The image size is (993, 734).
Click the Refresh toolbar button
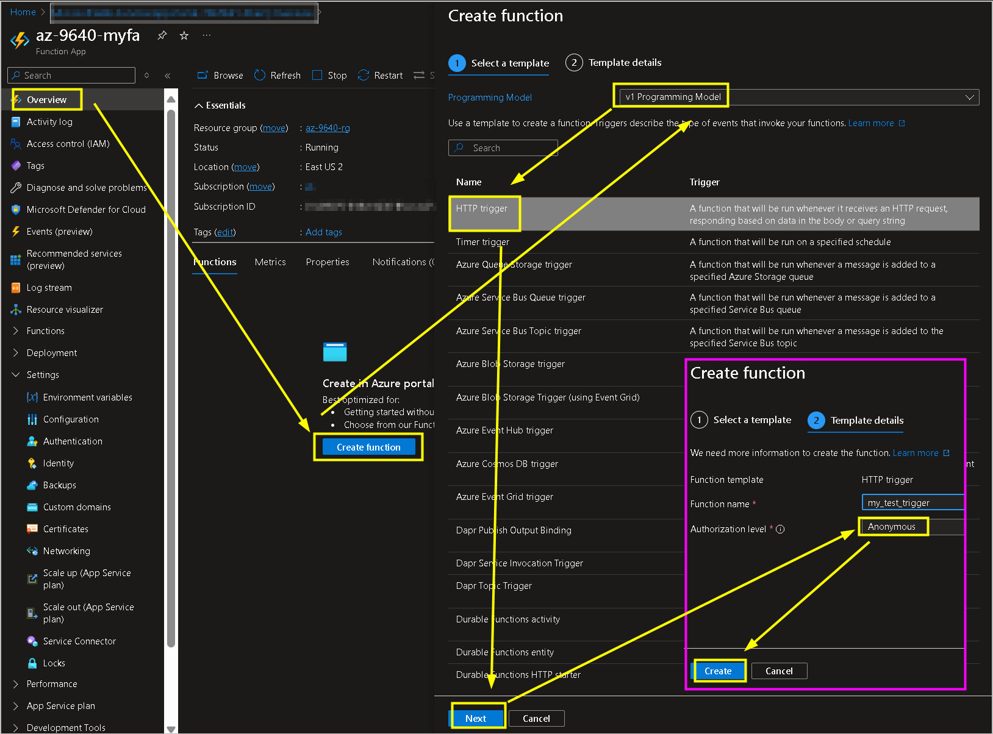[x=278, y=75]
